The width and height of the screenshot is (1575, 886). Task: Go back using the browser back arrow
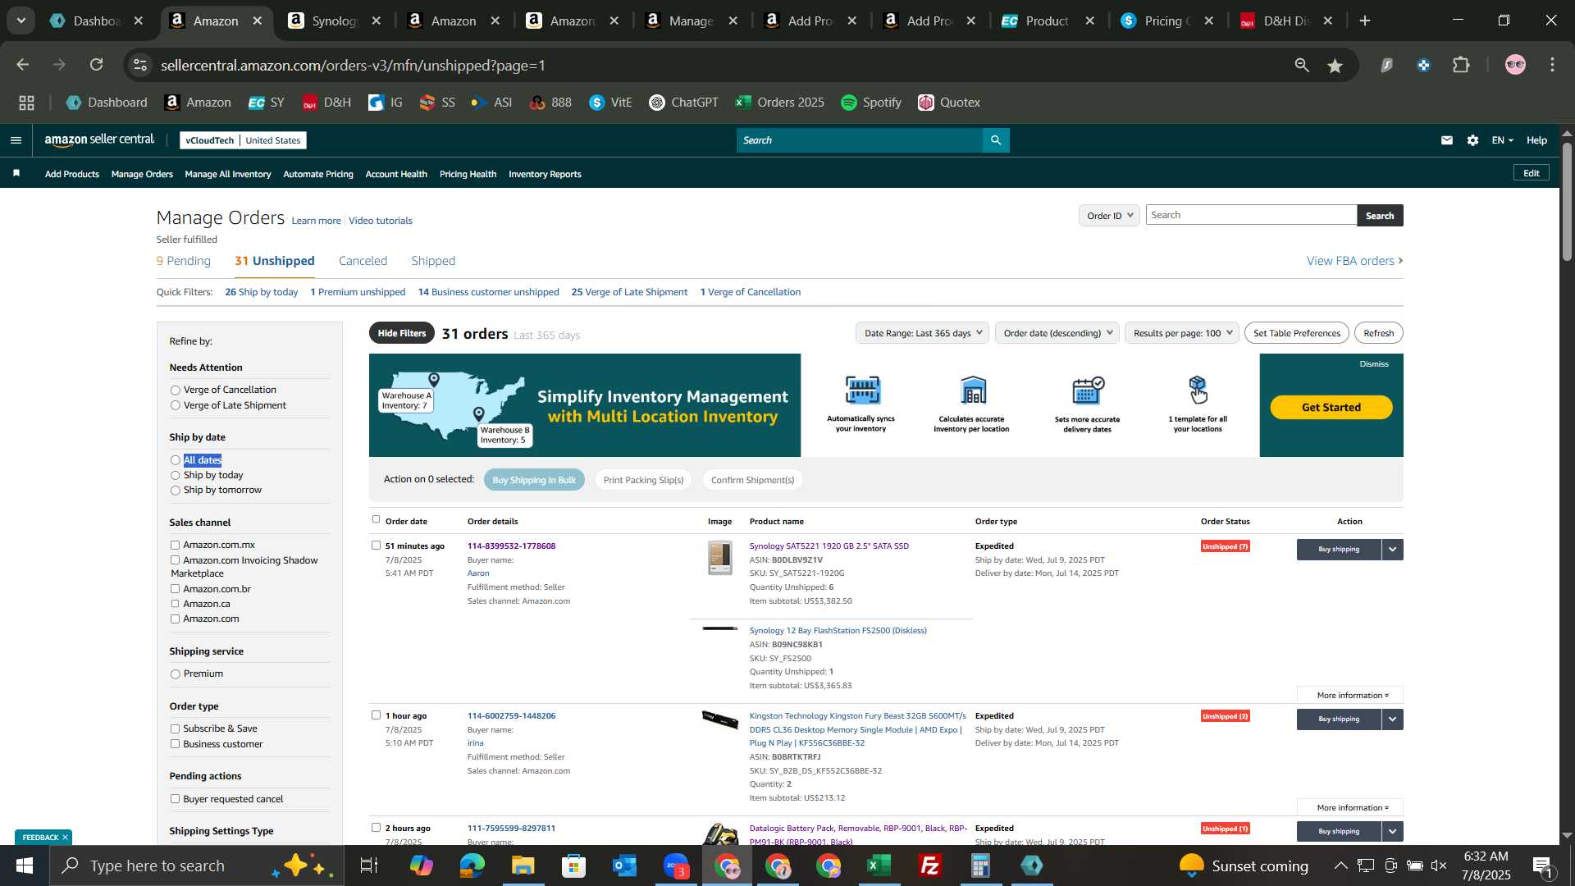[23, 65]
